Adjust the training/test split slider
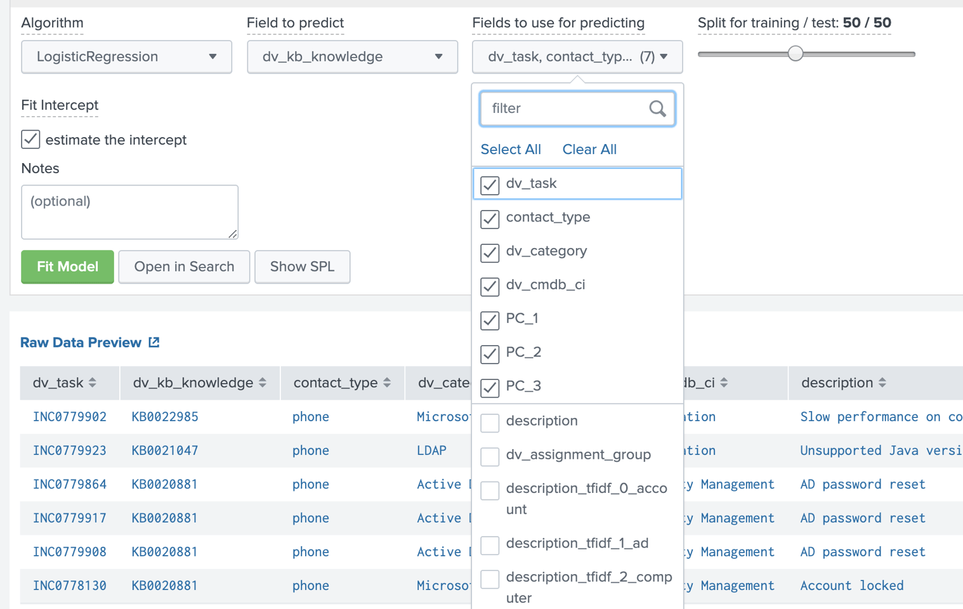The image size is (963, 609). pyautogui.click(x=796, y=54)
